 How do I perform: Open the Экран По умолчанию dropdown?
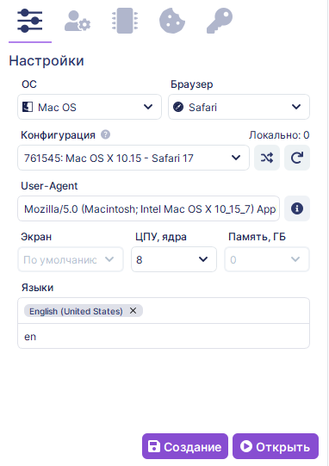coord(71,259)
